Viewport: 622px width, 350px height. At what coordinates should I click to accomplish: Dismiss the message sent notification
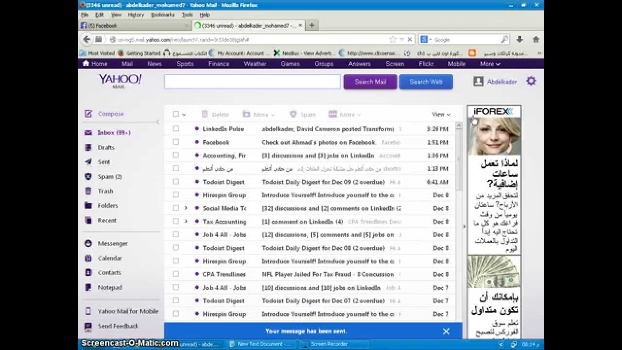tap(446, 331)
